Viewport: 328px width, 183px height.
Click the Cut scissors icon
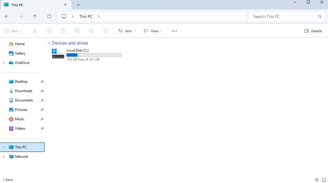35,31
